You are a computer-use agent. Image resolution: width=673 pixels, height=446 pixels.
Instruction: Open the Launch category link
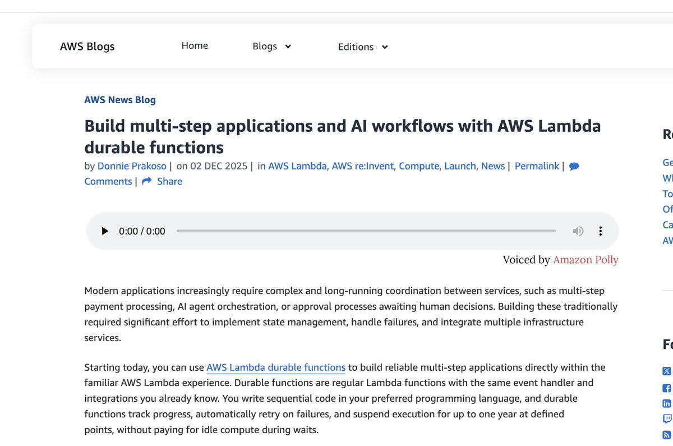460,166
